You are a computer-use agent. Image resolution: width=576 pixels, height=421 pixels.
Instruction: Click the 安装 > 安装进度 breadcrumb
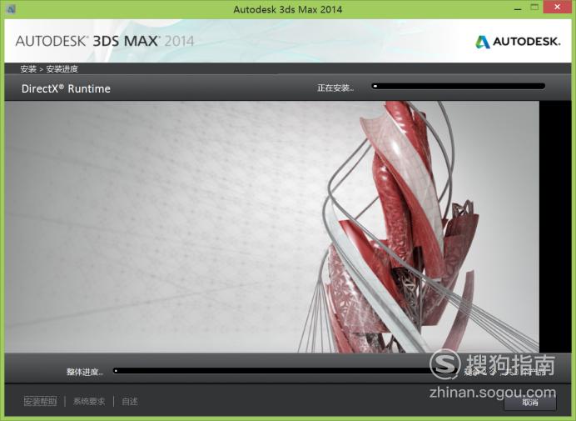(x=49, y=69)
